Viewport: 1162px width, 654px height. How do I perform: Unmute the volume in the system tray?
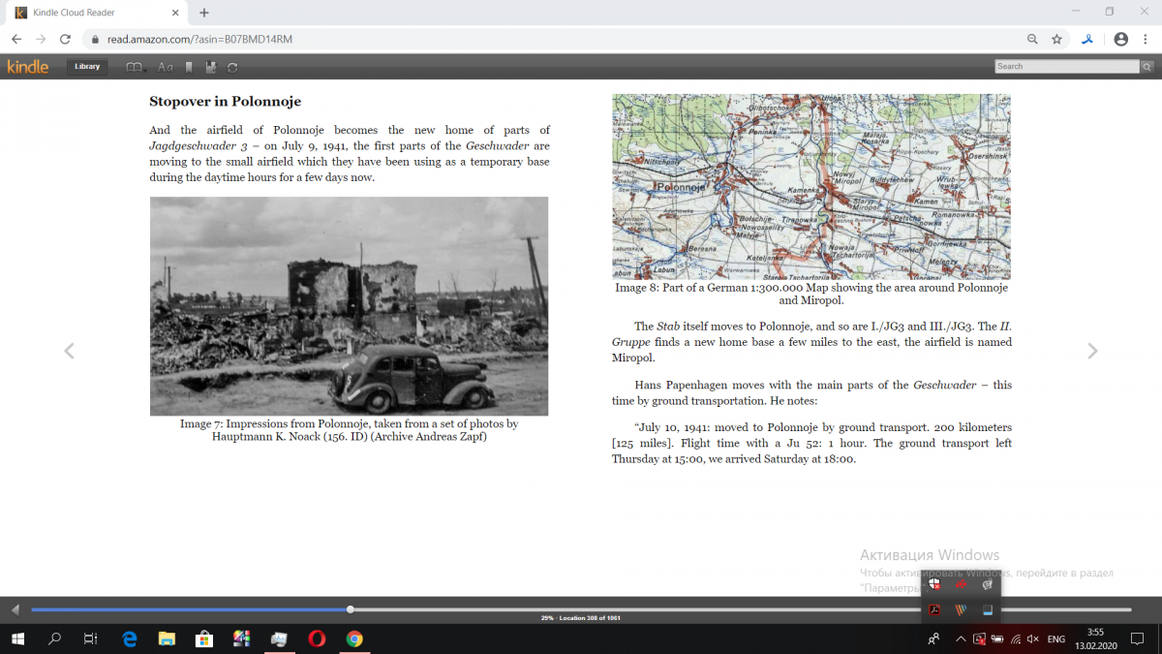tap(1033, 639)
